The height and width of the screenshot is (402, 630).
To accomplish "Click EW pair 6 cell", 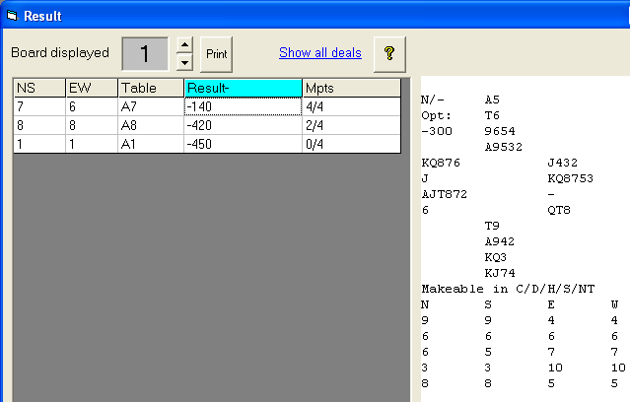I will coord(92,106).
